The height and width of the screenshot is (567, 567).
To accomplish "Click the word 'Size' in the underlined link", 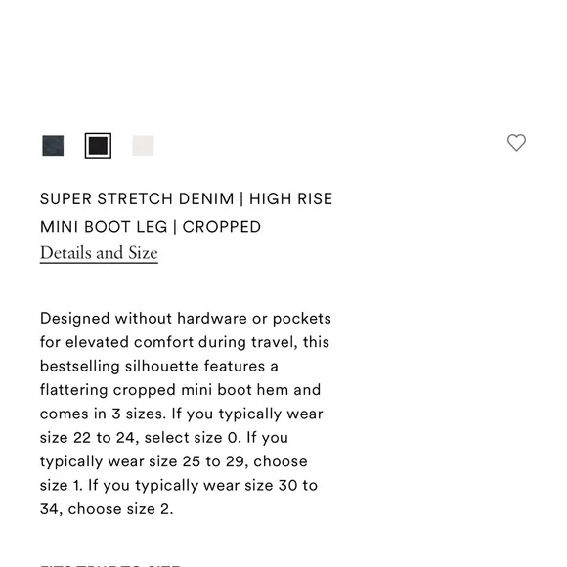I will tap(143, 253).
